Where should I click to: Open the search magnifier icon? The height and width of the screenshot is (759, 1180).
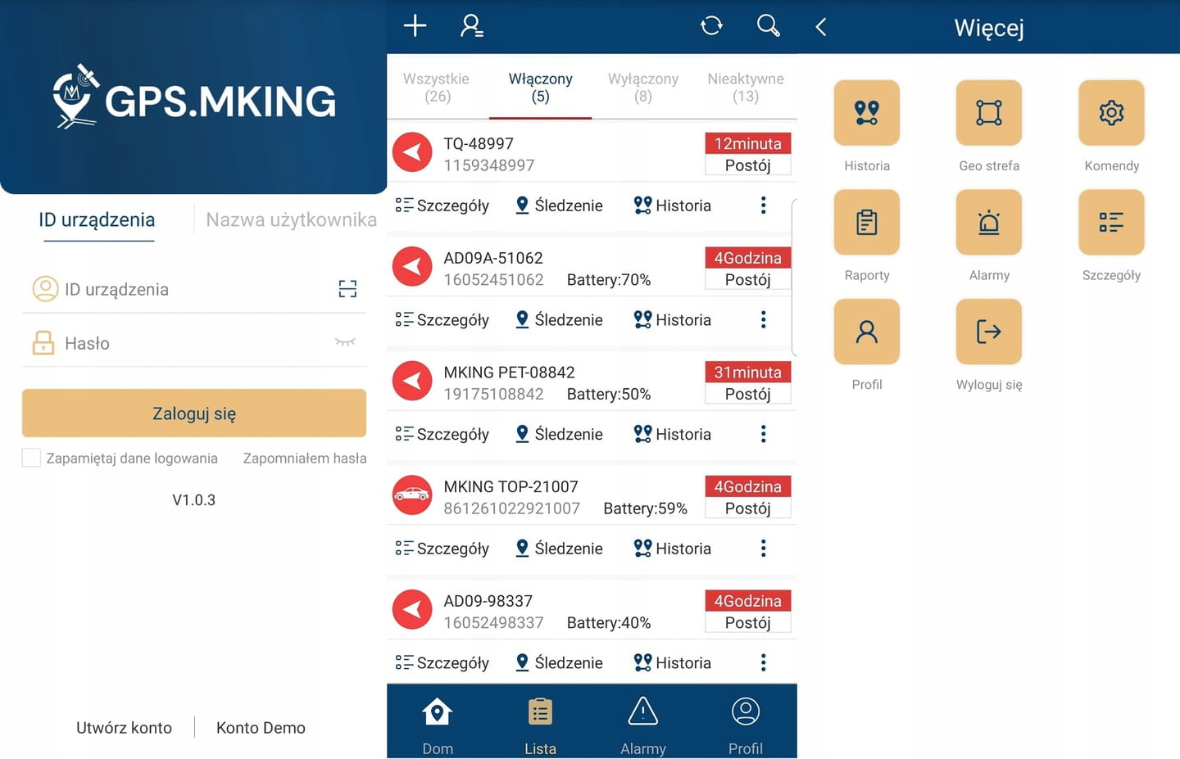768,26
